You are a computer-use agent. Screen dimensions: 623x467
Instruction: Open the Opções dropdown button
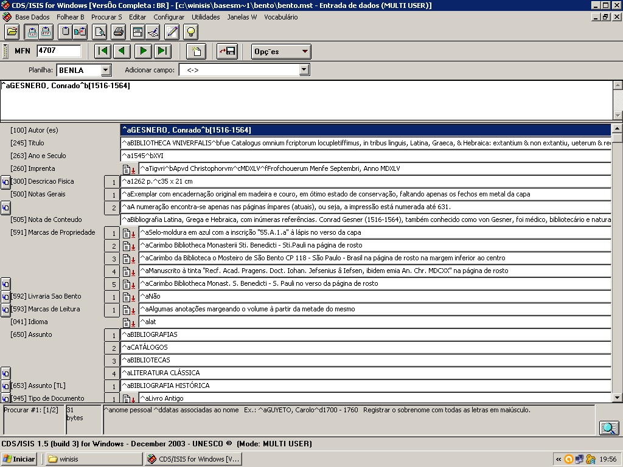coord(281,52)
